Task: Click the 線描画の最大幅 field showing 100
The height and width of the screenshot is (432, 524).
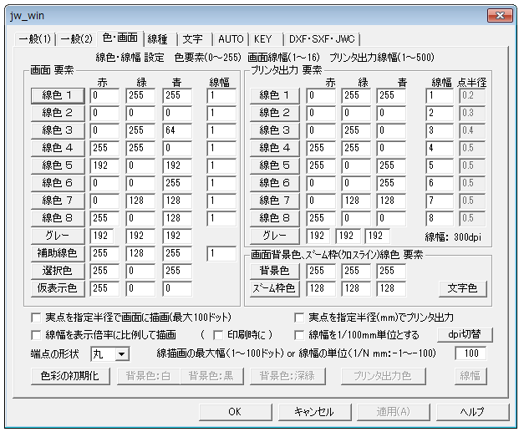Action: [x=471, y=353]
